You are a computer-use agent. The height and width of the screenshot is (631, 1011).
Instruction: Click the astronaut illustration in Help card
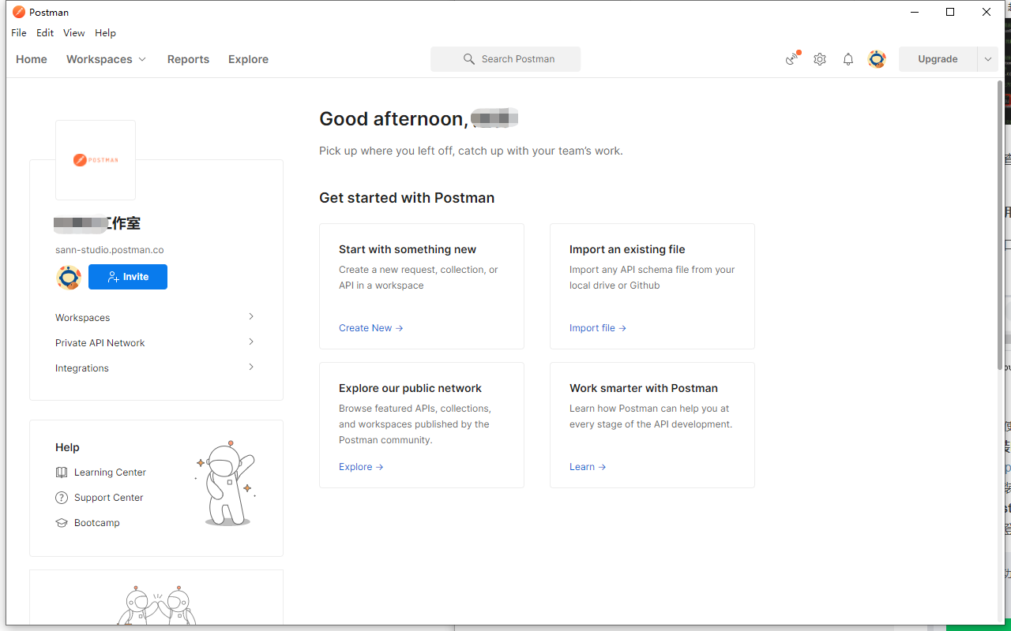226,483
